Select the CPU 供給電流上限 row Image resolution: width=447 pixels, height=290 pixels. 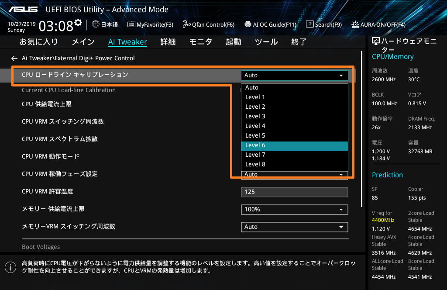click(x=46, y=104)
